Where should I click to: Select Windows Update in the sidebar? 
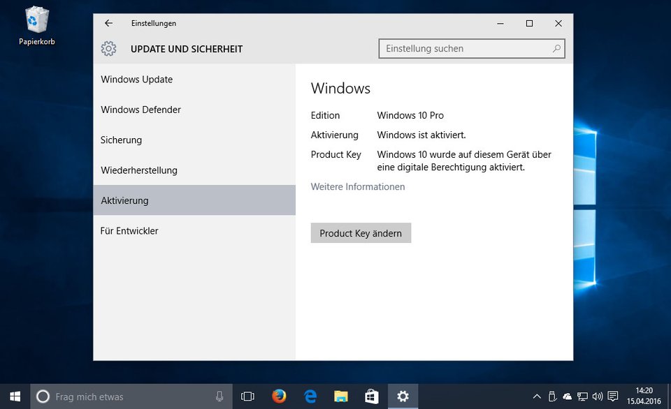pyautogui.click(x=194, y=80)
